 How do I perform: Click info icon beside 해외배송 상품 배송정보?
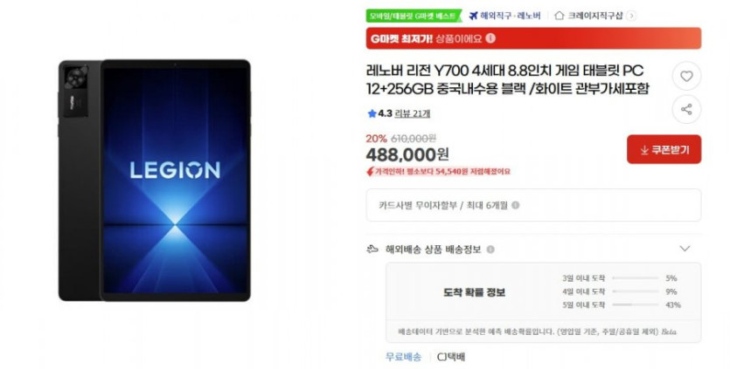pyautogui.click(x=490, y=249)
